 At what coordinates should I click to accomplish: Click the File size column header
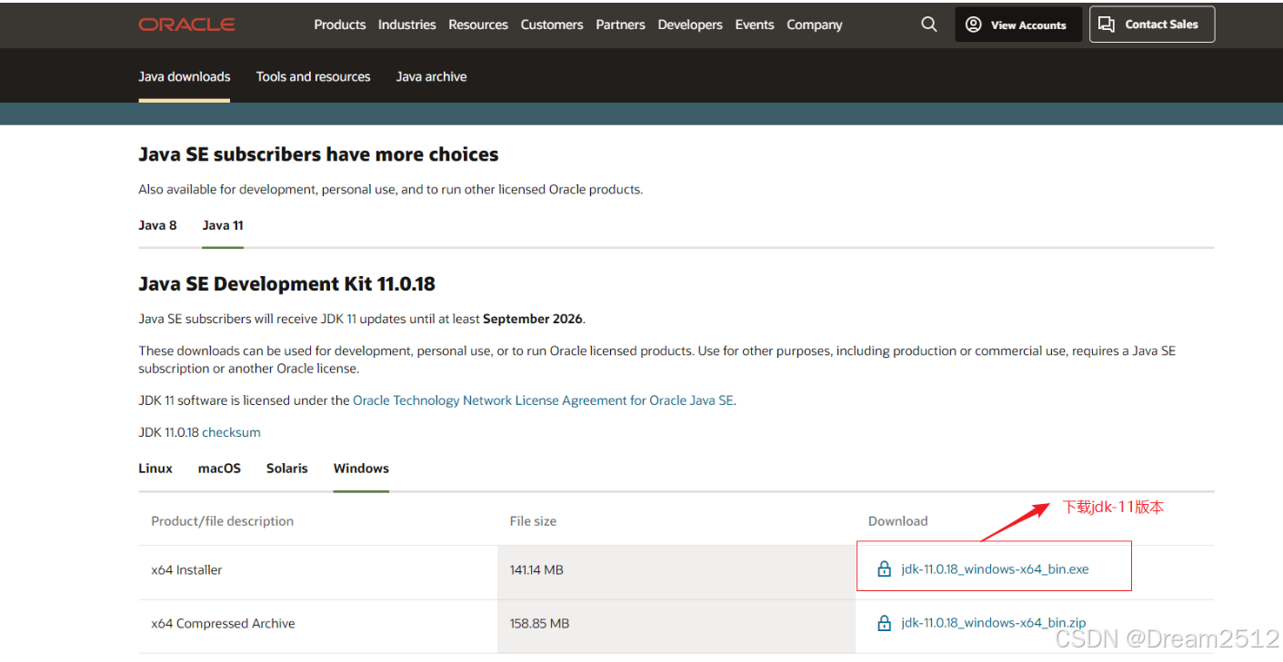pyautogui.click(x=533, y=521)
